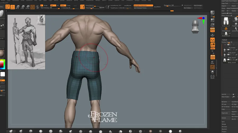Image resolution: width=238 pixels, height=133 pixels.
Task: Toggle XYZ rotation axis icon
Action: pyautogui.click(x=213, y=48)
